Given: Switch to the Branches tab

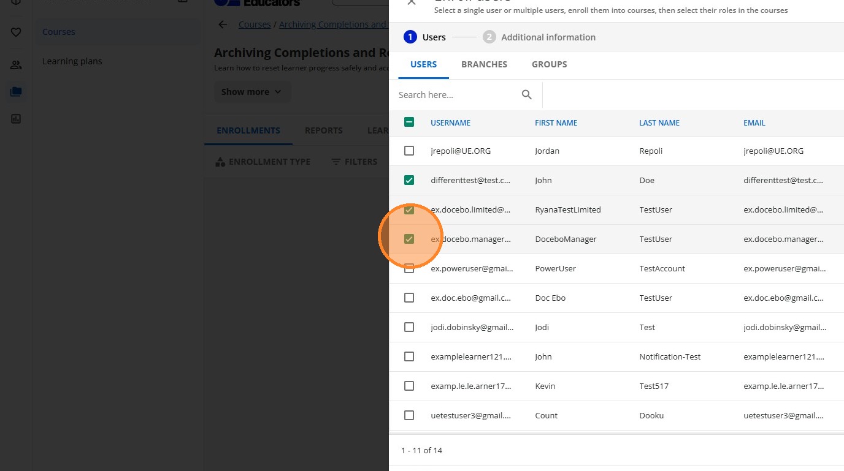Looking at the screenshot, I should click(x=484, y=64).
